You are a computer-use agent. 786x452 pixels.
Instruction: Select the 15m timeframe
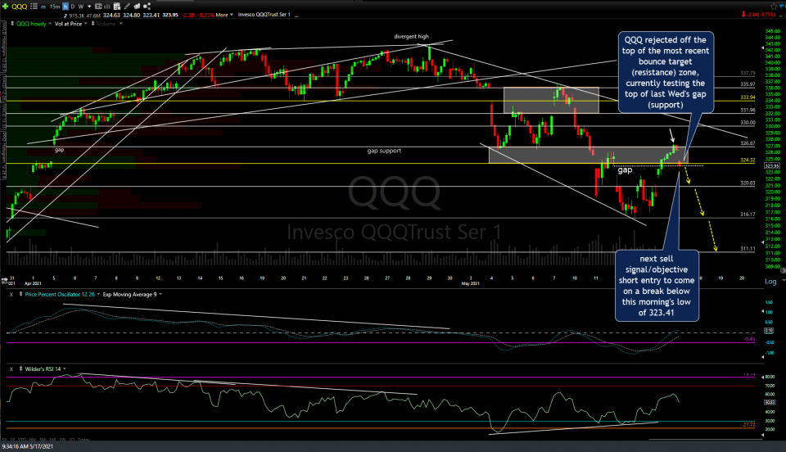tap(55, 6)
